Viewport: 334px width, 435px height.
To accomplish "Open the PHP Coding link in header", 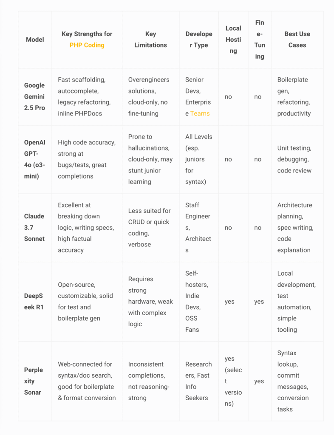I will click(x=87, y=45).
